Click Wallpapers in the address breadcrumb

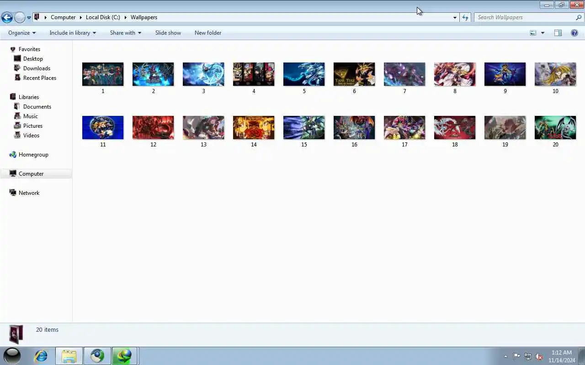coord(144,17)
